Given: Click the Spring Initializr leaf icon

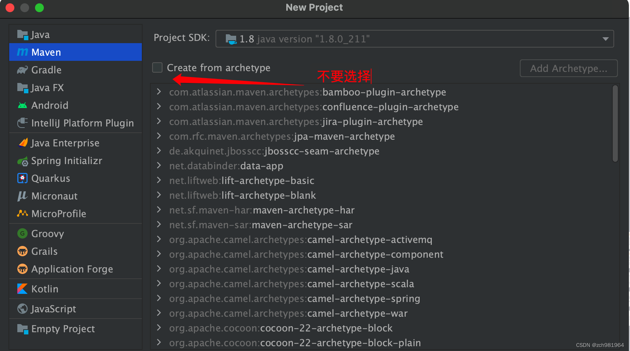Looking at the screenshot, I should click(x=22, y=161).
